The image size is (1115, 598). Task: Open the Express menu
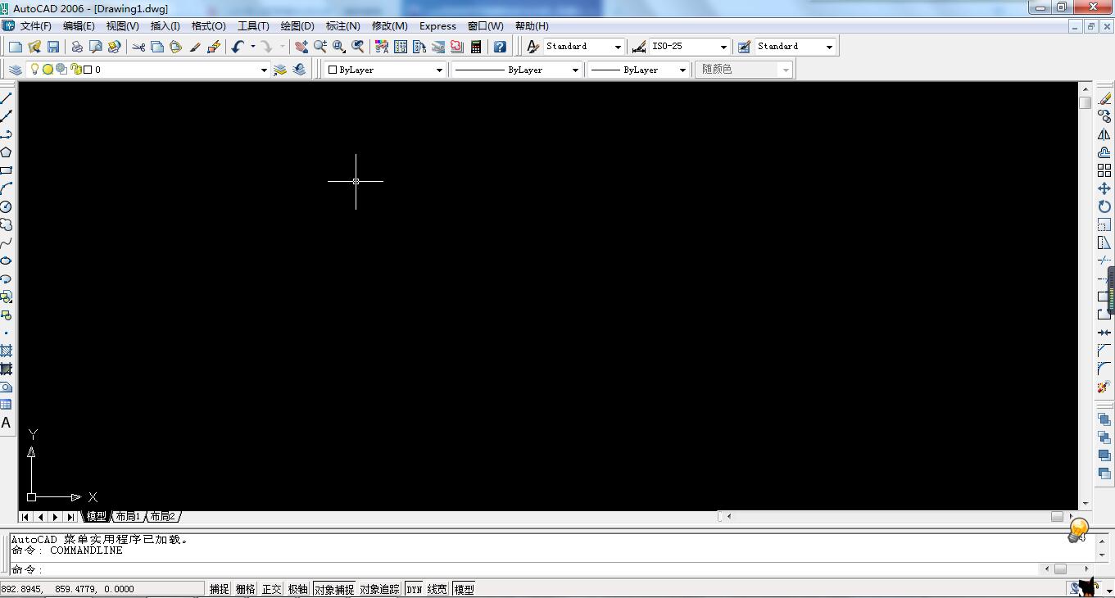point(437,26)
